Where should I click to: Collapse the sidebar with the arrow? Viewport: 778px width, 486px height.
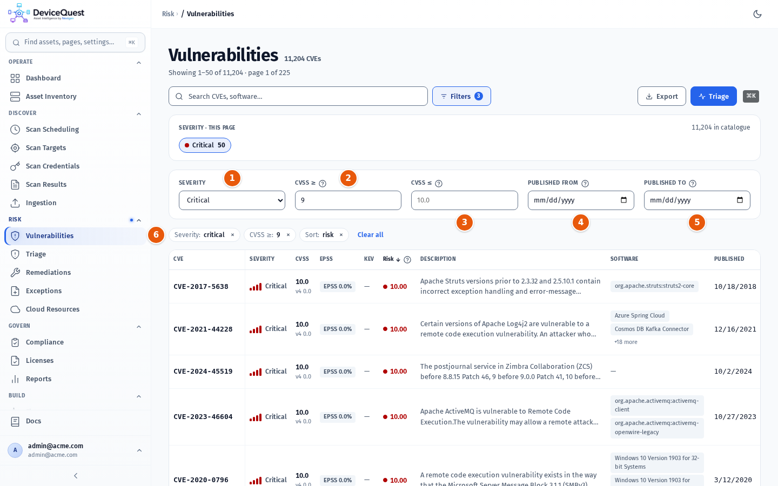[76, 476]
